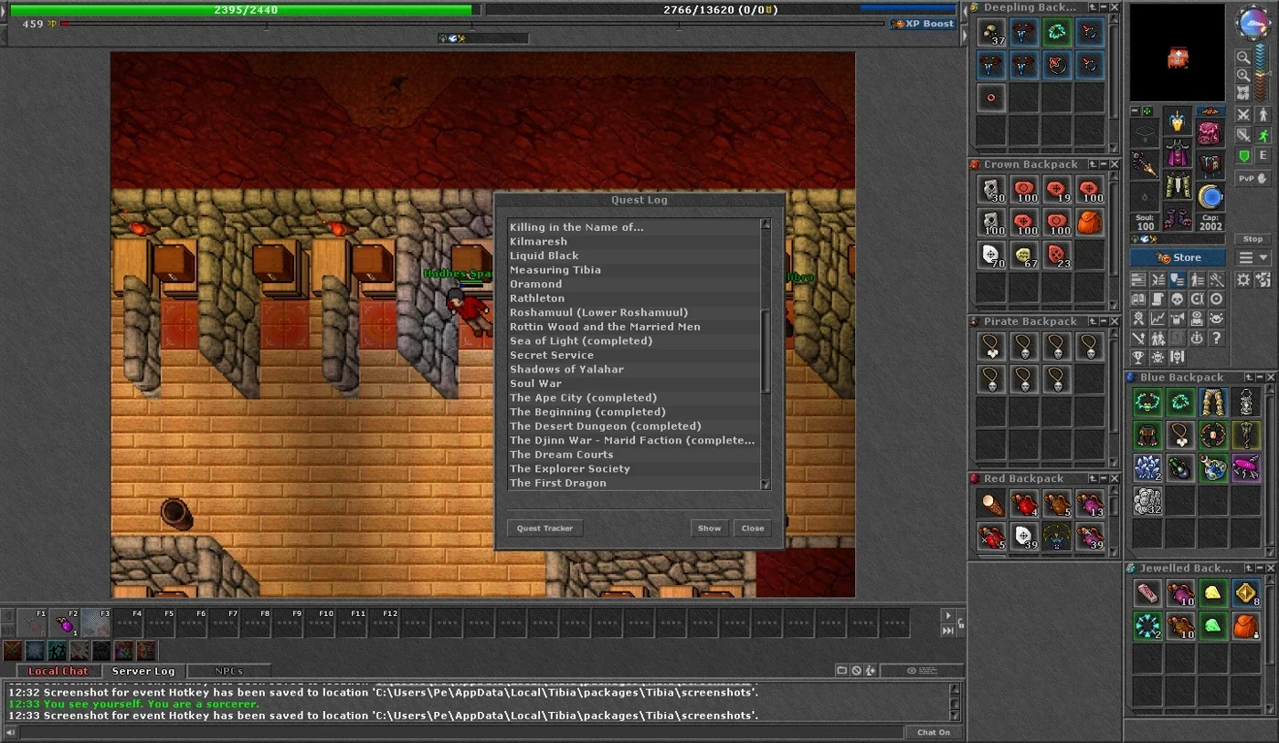Collapse inventory with the minus button
This screenshot has width=1279, height=743.
coord(1135,110)
